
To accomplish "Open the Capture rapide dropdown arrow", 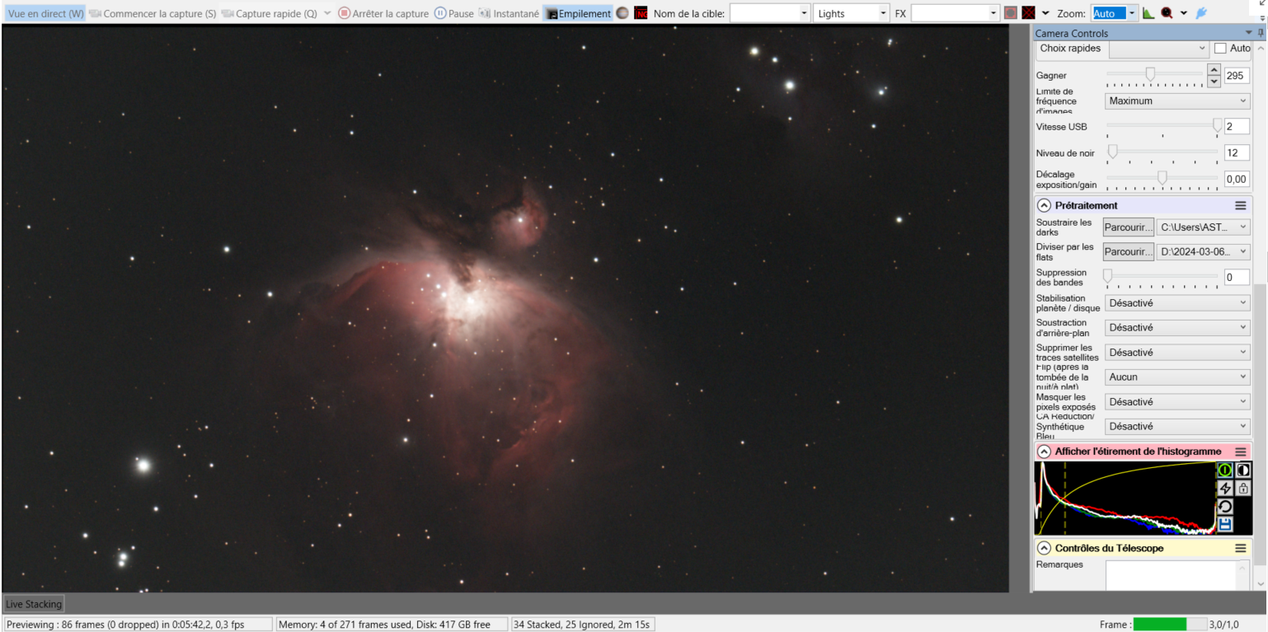I will click(x=327, y=13).
